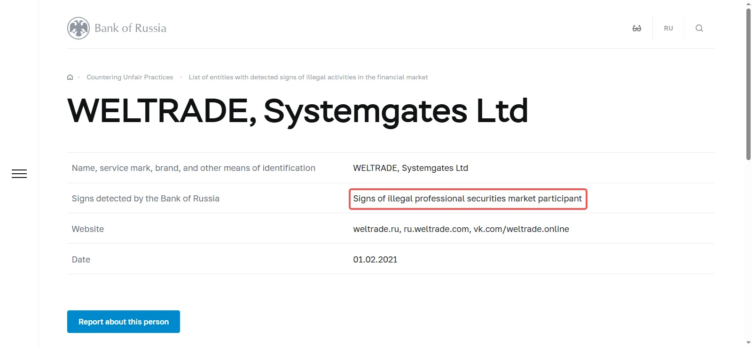The image size is (752, 347).
Task: Open the search magnifier icon
Action: (699, 28)
